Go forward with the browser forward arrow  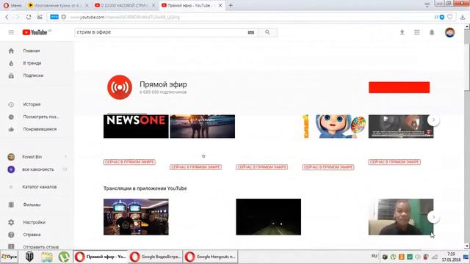(x=18, y=17)
